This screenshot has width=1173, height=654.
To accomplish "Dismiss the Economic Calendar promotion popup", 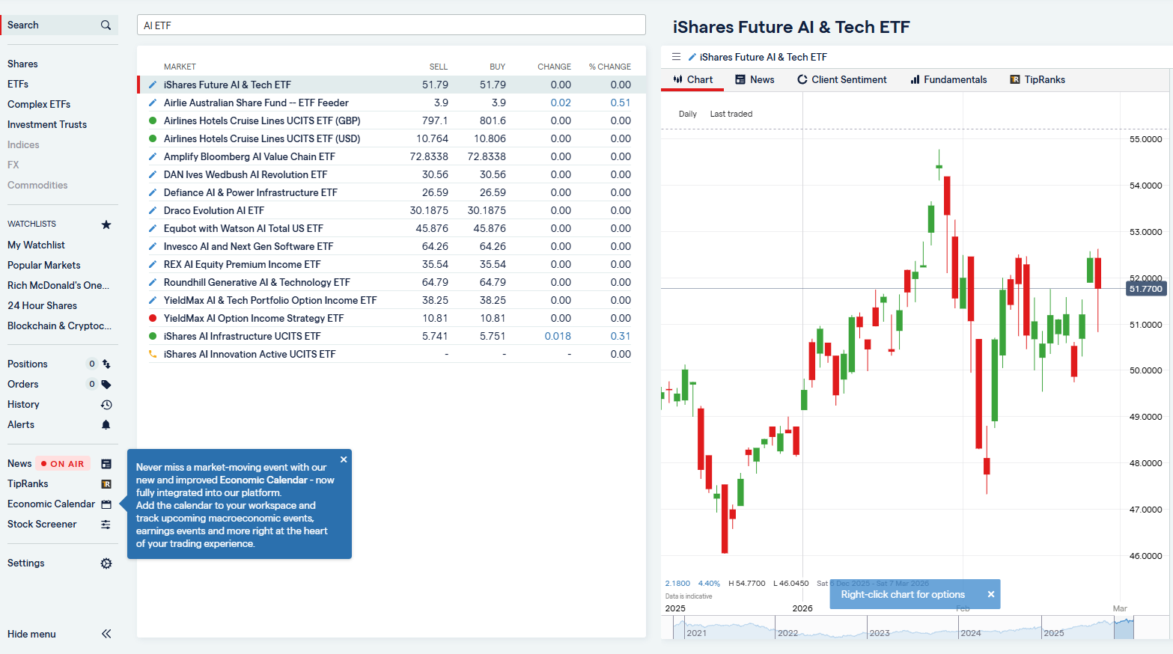I will click(344, 459).
